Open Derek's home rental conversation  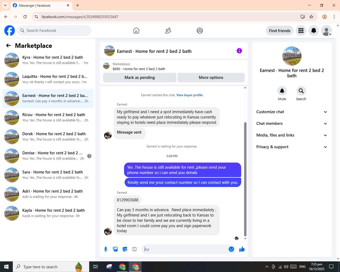pyautogui.click(x=48, y=137)
